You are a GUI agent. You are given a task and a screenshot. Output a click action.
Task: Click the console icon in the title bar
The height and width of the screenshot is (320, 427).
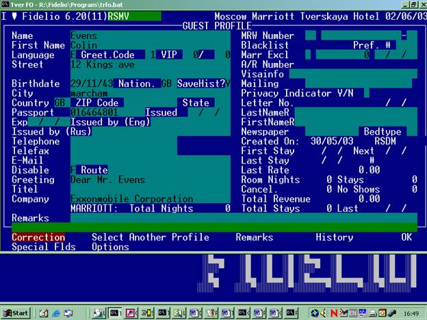[5, 5]
